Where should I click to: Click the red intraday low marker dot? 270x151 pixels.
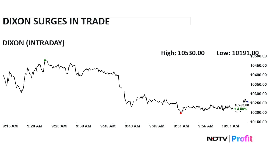click(x=181, y=113)
